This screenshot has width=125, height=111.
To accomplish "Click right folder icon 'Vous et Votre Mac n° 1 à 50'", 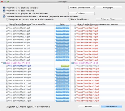I will pyautogui.click(x=73, y=63).
